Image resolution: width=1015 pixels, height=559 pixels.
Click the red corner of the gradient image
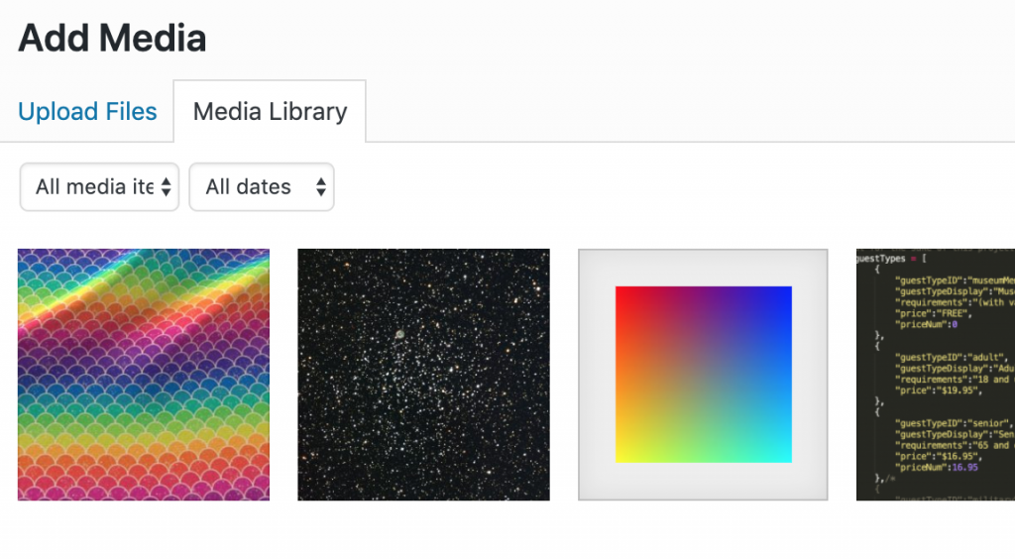[624, 295]
